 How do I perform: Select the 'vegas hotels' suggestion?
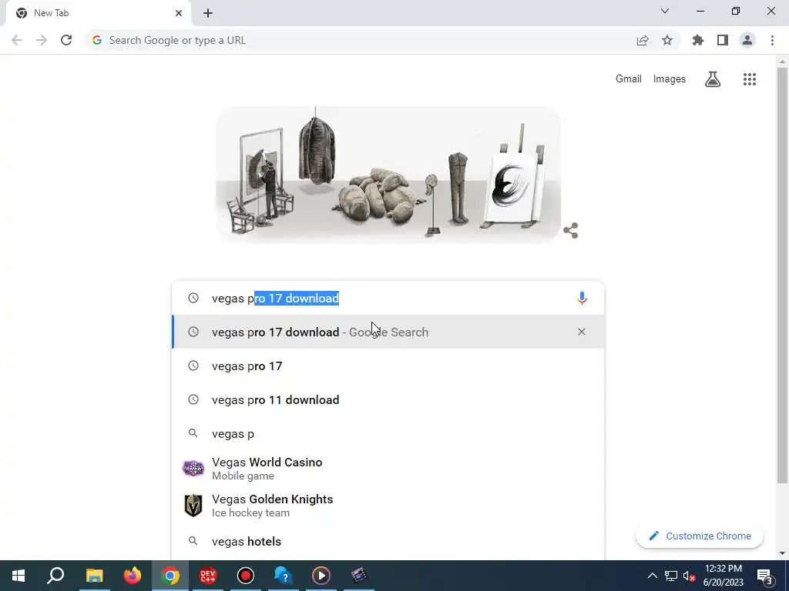388,541
